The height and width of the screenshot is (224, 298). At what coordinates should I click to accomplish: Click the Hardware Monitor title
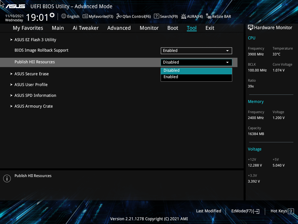pyautogui.click(x=273, y=28)
